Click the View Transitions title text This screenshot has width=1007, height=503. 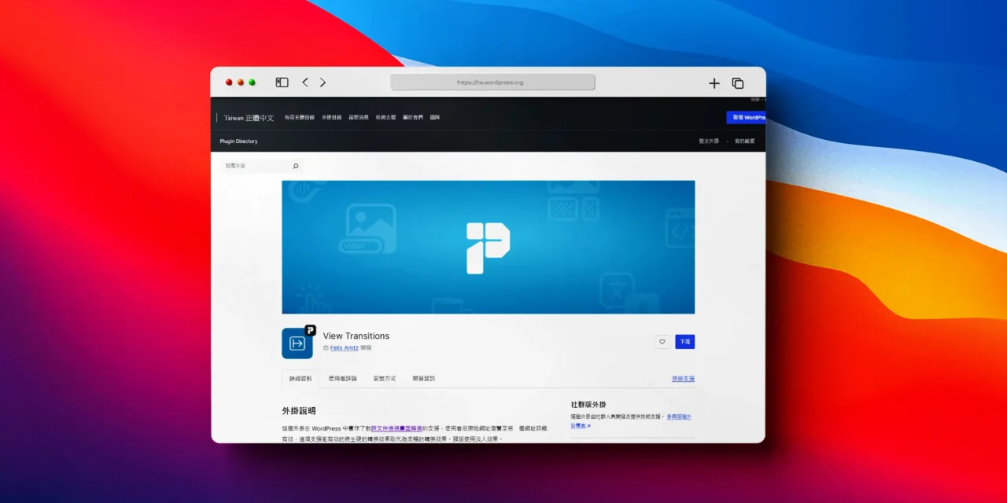pos(356,336)
